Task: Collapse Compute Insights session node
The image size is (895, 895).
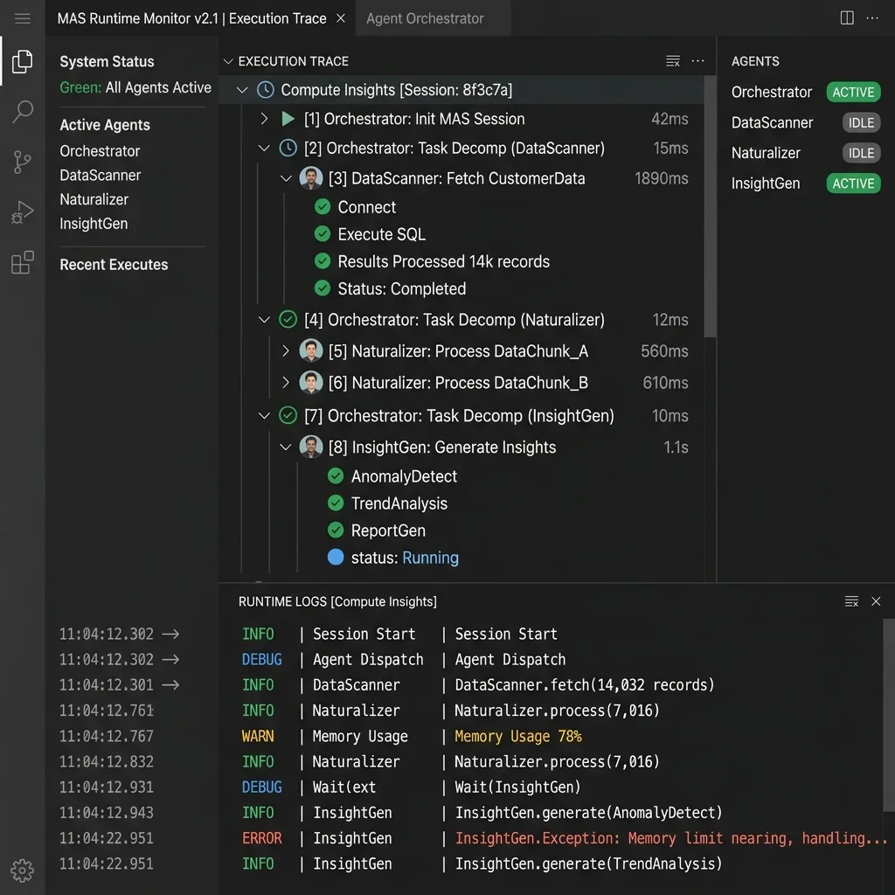Action: [x=242, y=90]
